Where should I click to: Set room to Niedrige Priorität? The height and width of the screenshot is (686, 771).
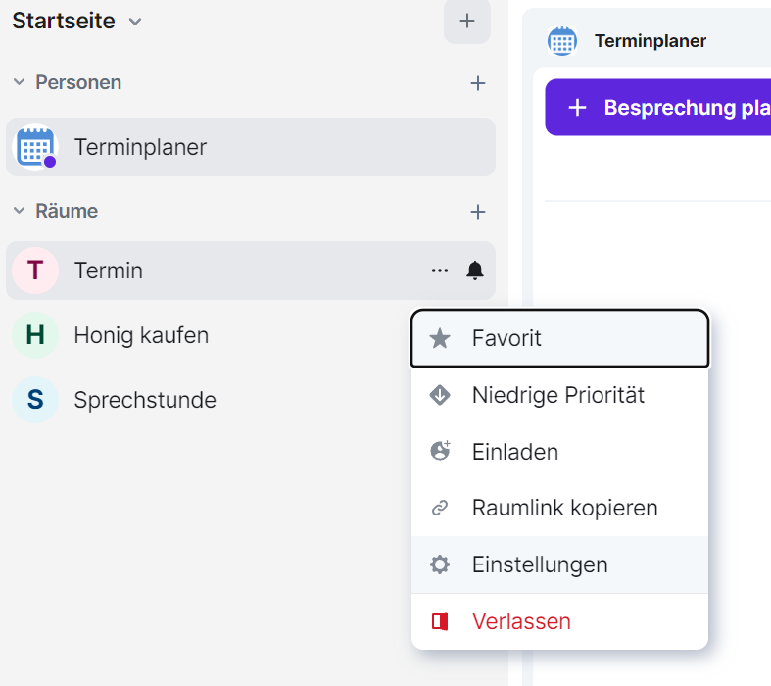pyautogui.click(x=559, y=395)
